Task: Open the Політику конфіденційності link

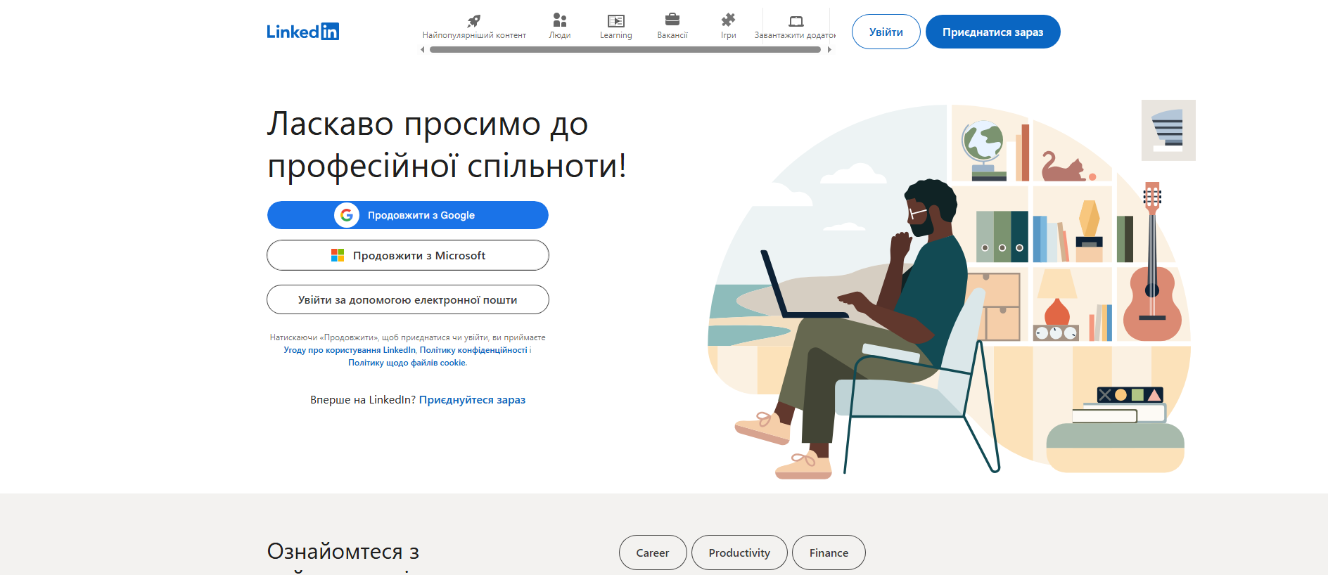Action: (473, 350)
